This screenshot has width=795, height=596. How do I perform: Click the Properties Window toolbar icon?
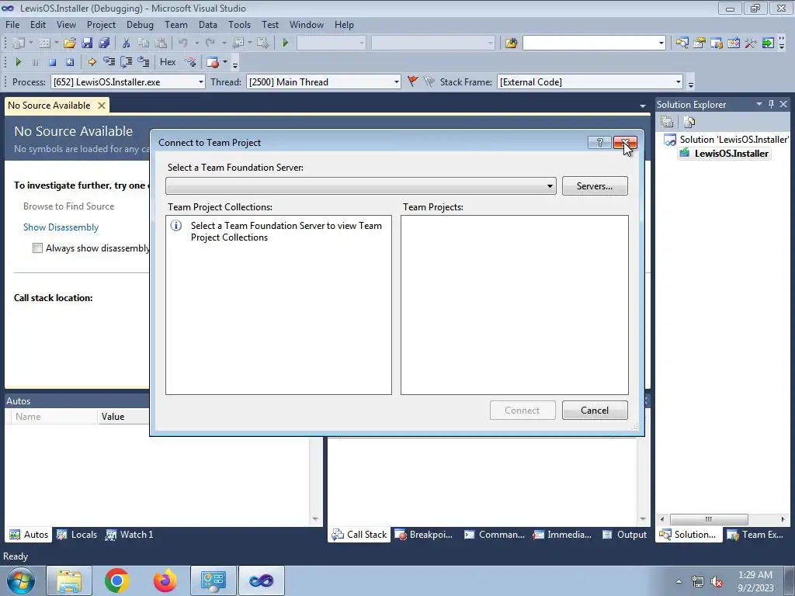point(700,43)
